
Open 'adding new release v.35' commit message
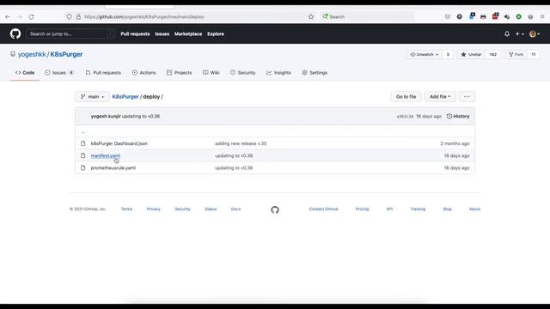coord(241,143)
